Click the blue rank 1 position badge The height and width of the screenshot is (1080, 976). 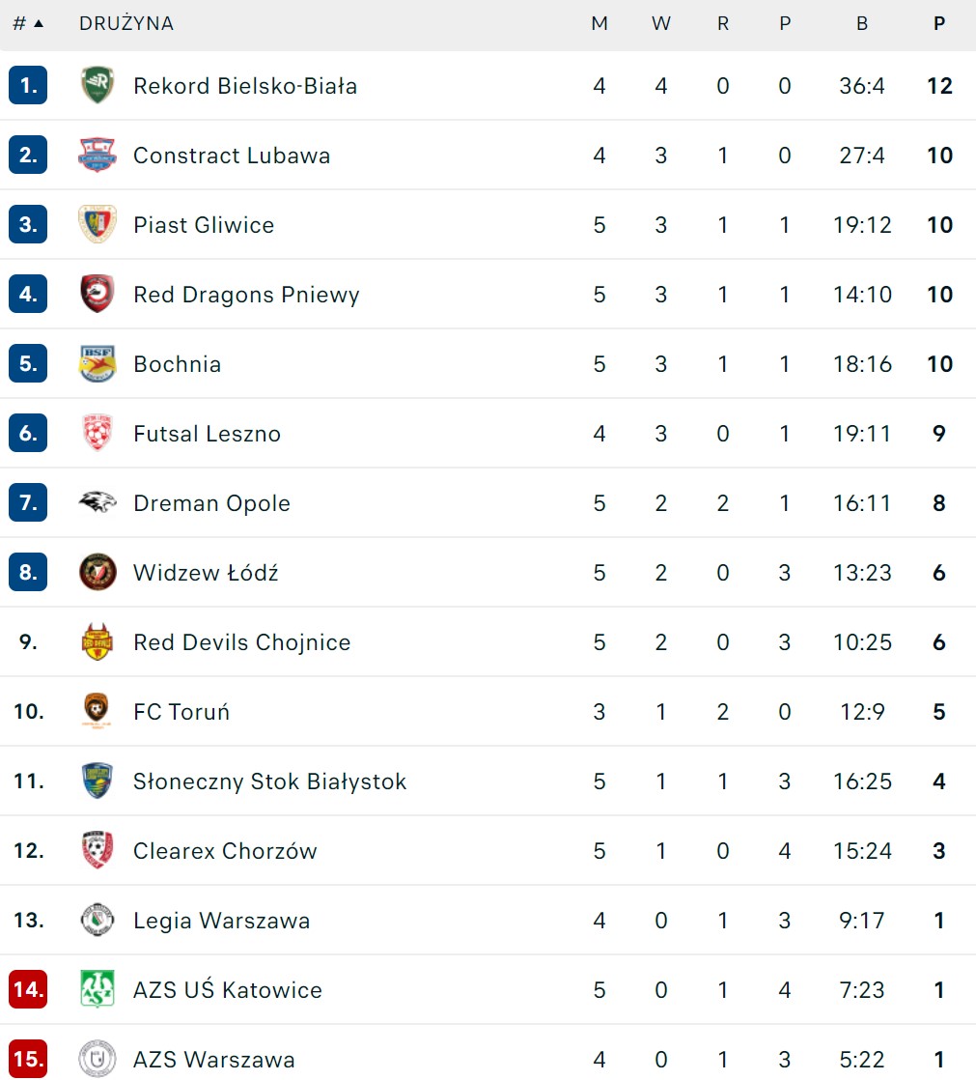[28, 86]
